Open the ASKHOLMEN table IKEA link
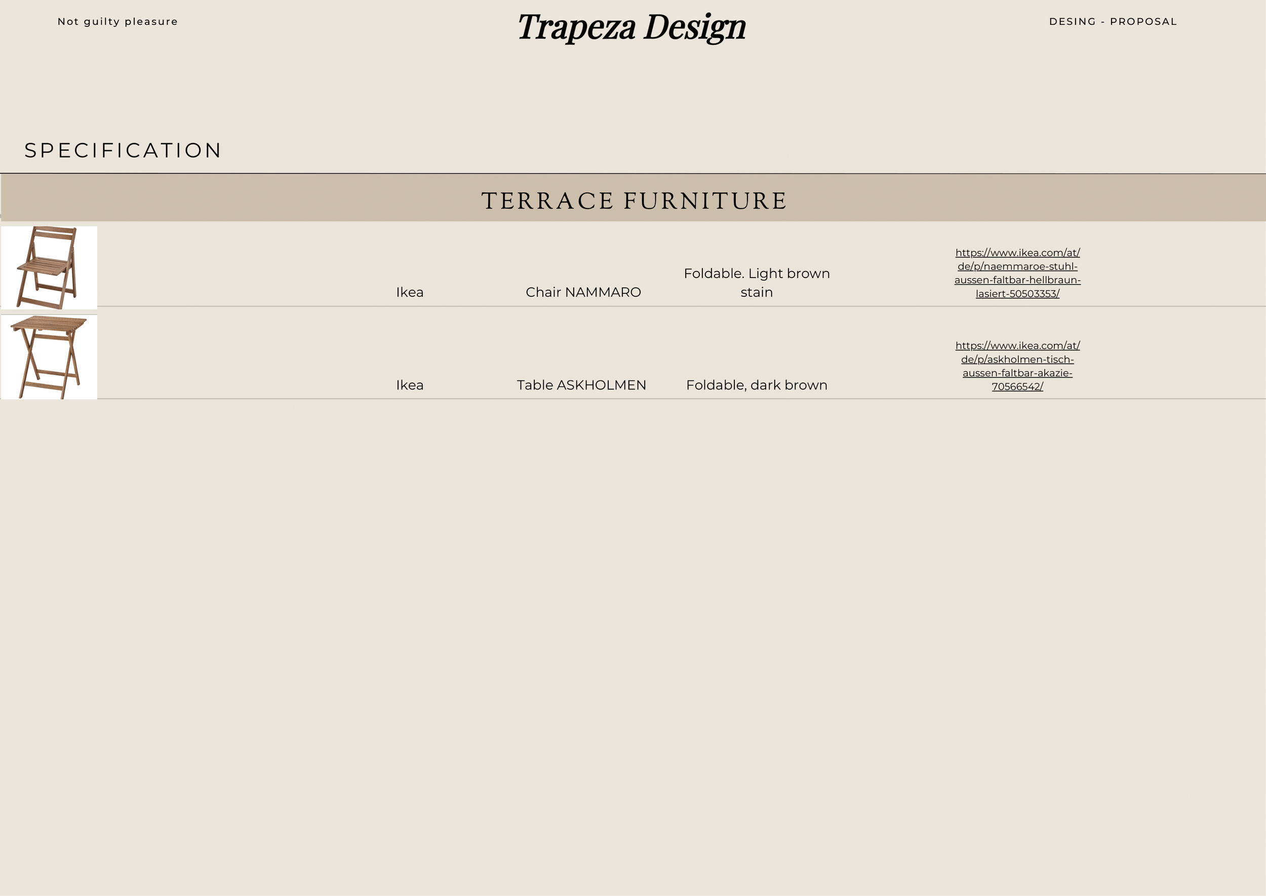 (1017, 366)
